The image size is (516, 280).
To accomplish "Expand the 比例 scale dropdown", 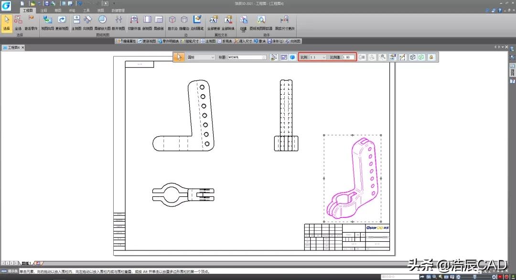I will pos(324,57).
